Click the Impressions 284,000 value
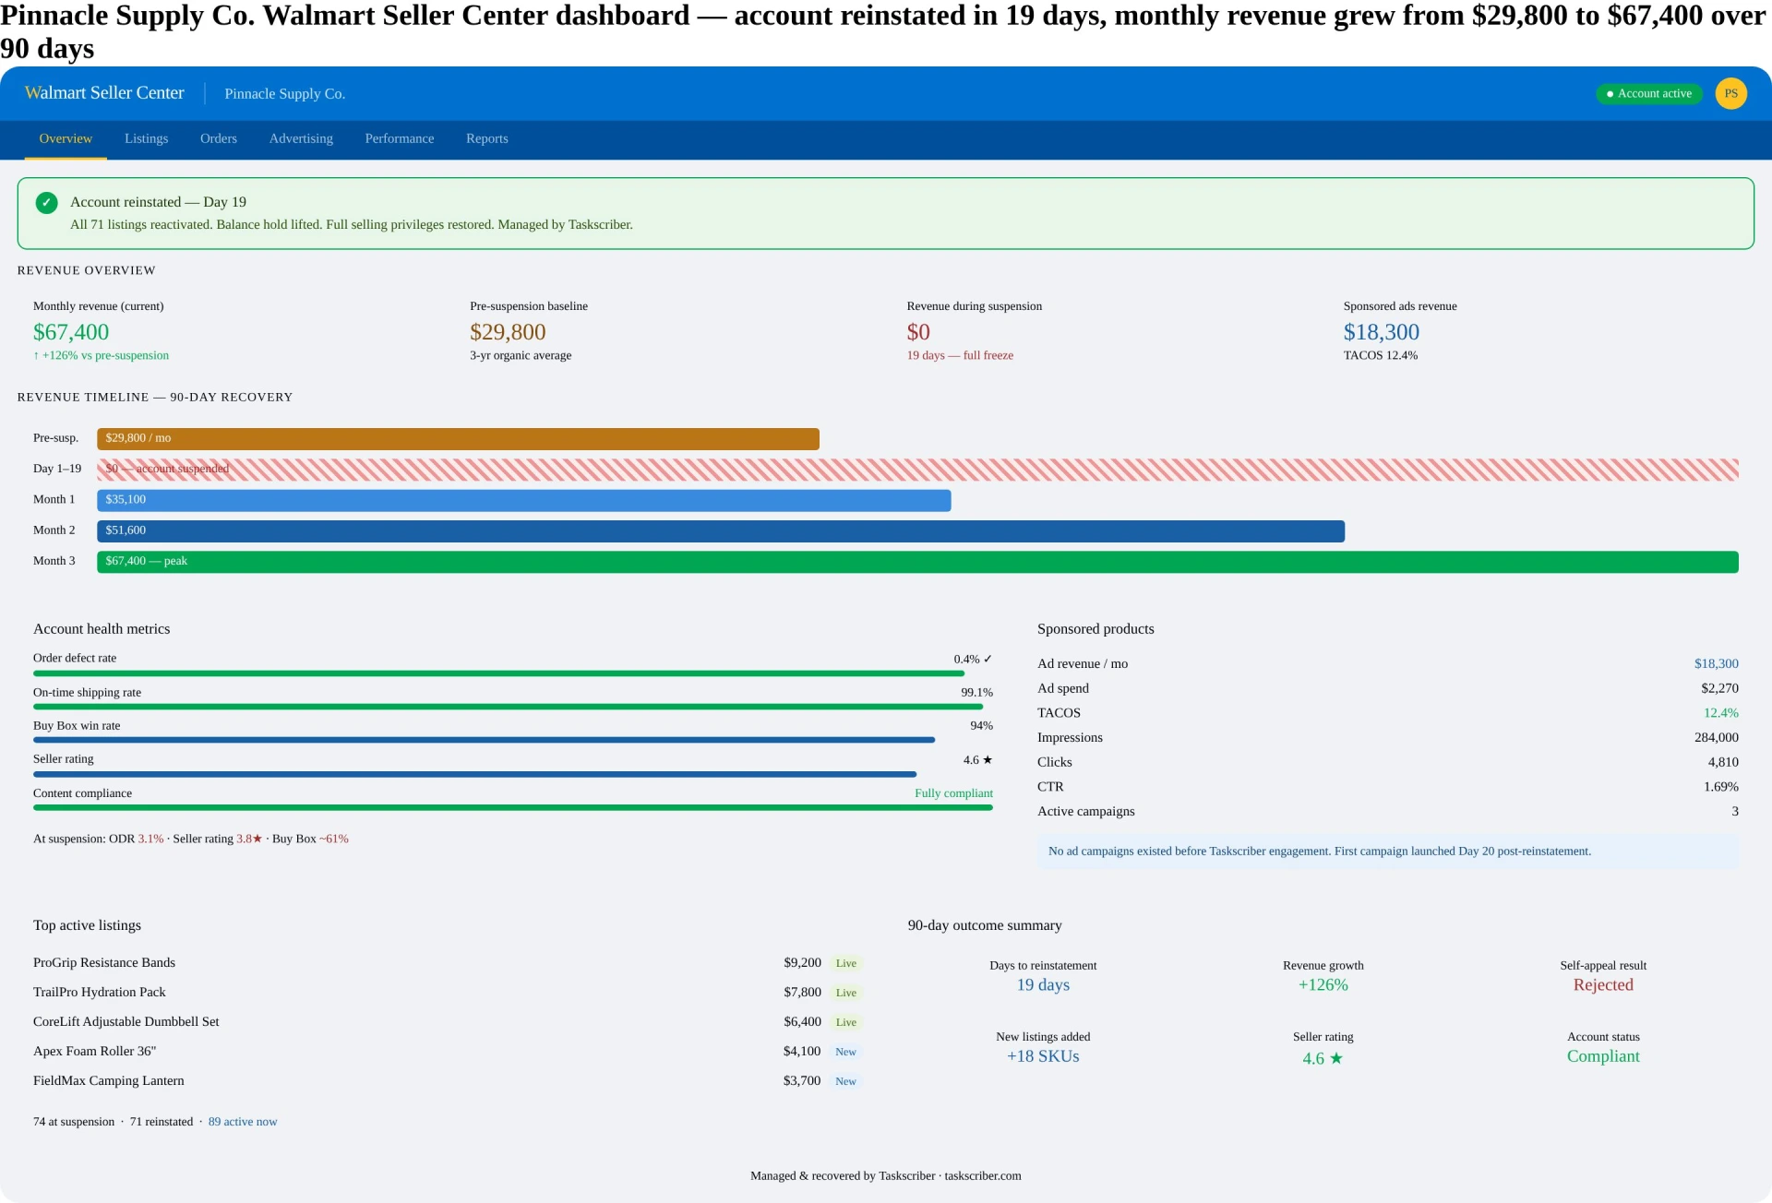This screenshot has width=1772, height=1203. point(1717,738)
